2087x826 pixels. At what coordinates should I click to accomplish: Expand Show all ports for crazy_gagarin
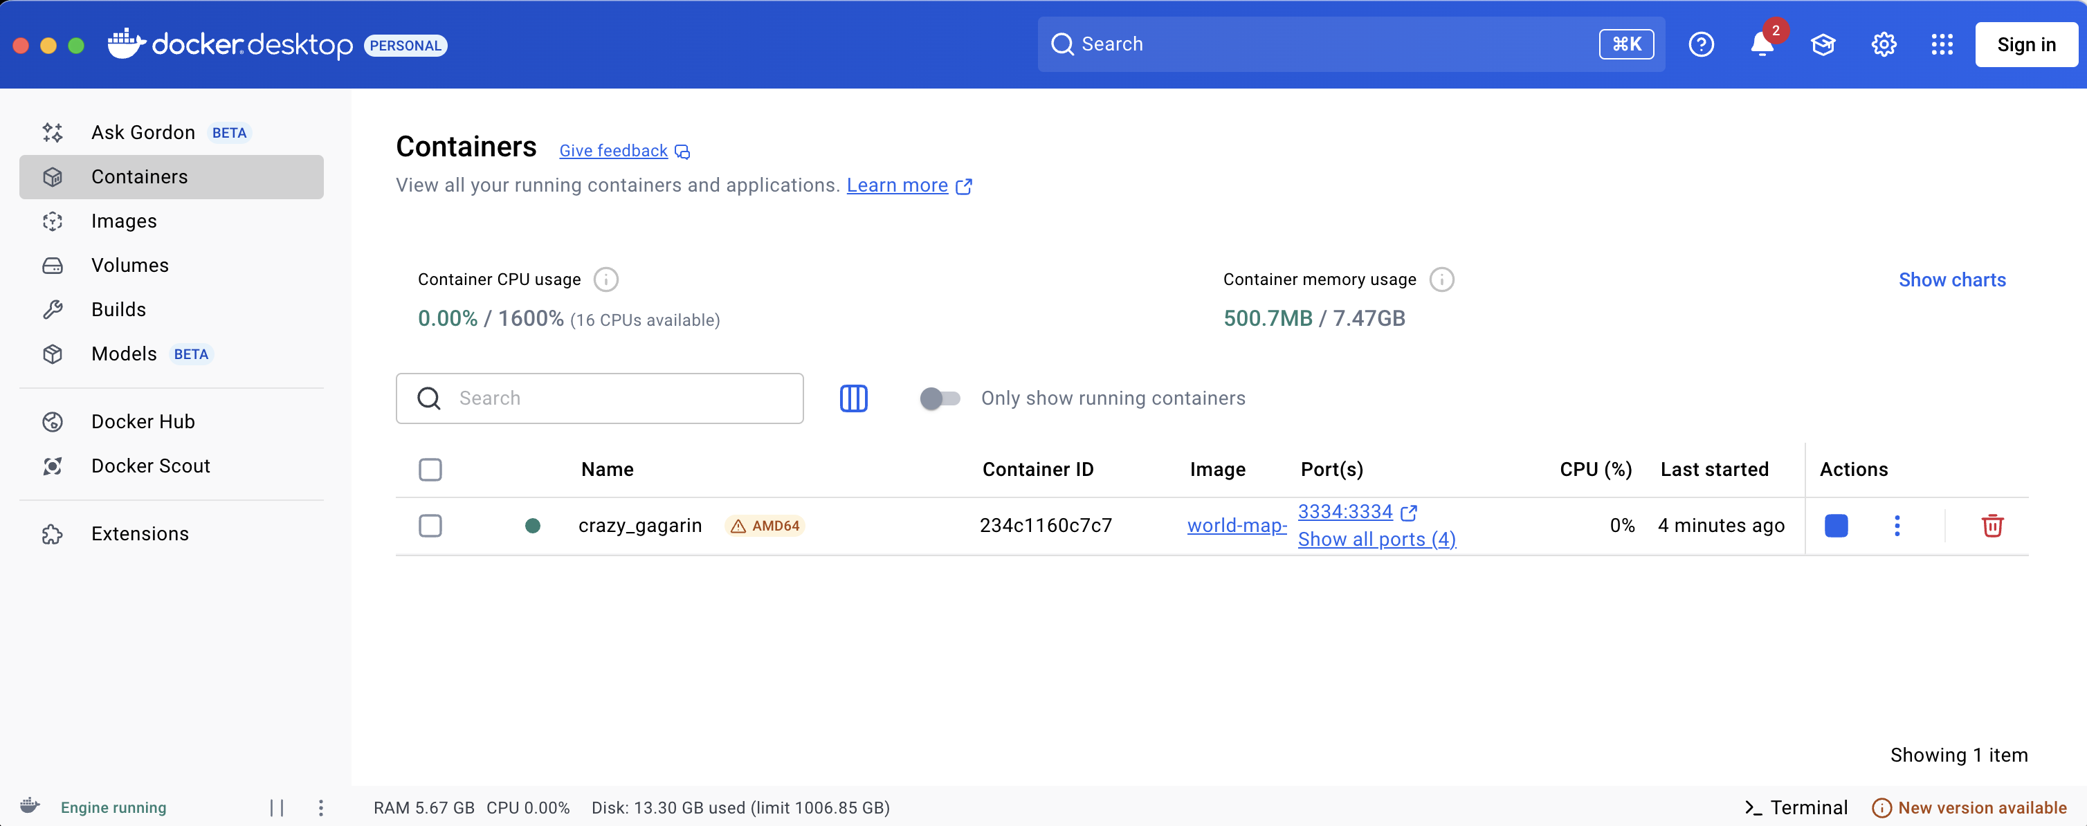[1376, 538]
